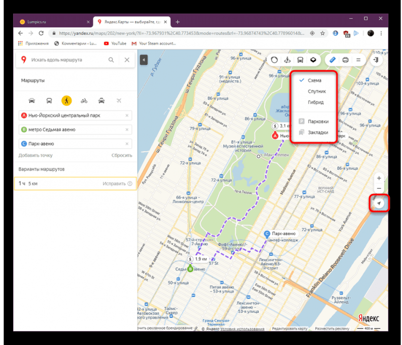The image size is (402, 345).
Task: Choose Гибрид map type
Action: tap(316, 102)
